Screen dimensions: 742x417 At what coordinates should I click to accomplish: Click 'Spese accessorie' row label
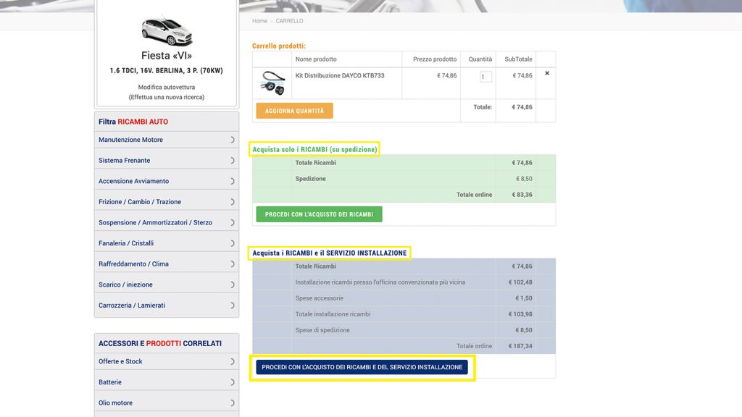point(319,298)
